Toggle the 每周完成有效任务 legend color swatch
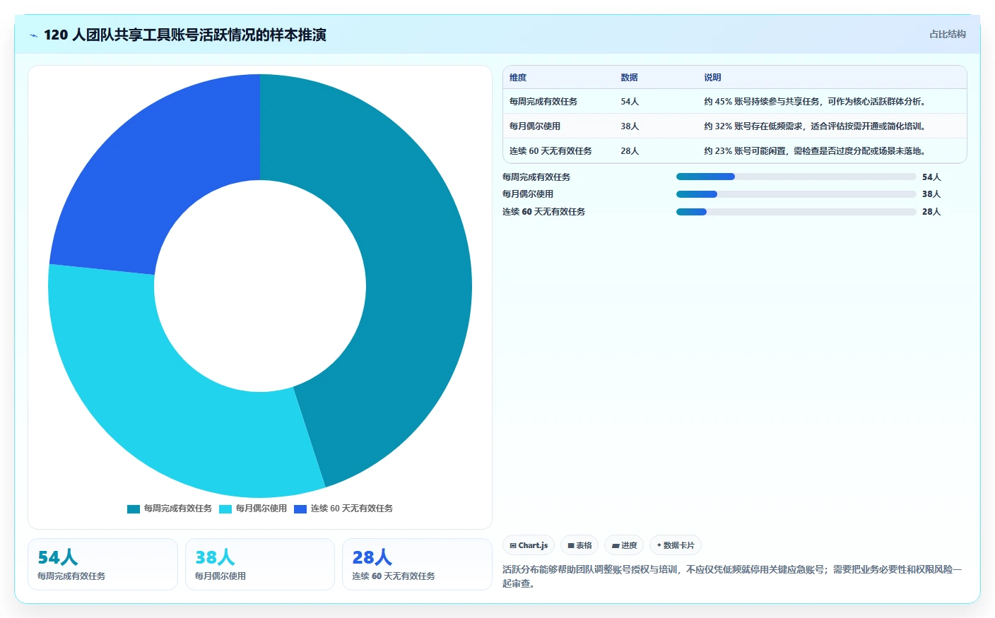The image size is (995, 618). (134, 509)
